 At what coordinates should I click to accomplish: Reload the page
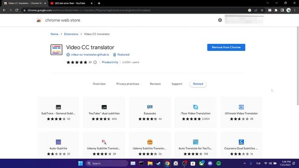17,10
